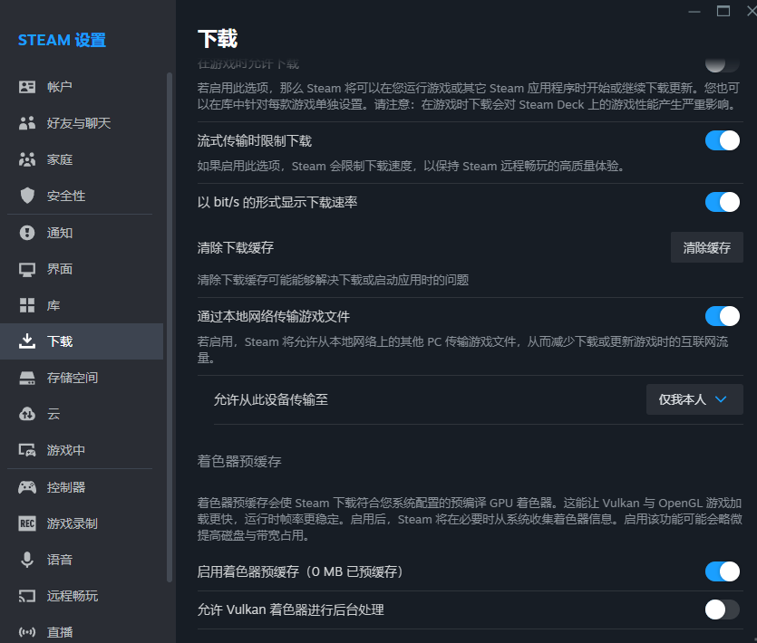Click the 帐户 account card icon
Image resolution: width=757 pixels, height=643 pixels.
coord(27,87)
